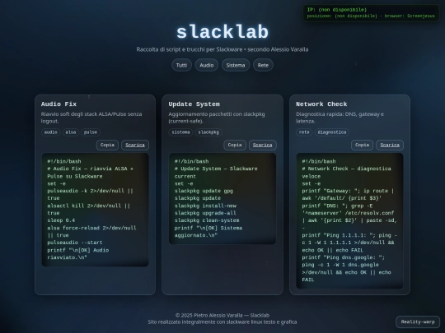The height and width of the screenshot is (333, 445).
Task: Click the 'posizione ... browser' status line
Action: [x=371, y=16]
